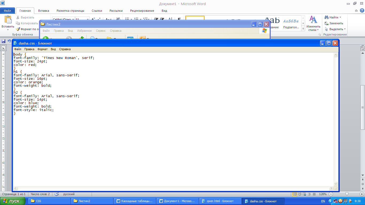Switch to the Ссылки ribbon tab
Screen dimensions: 365x205
tap(97, 11)
